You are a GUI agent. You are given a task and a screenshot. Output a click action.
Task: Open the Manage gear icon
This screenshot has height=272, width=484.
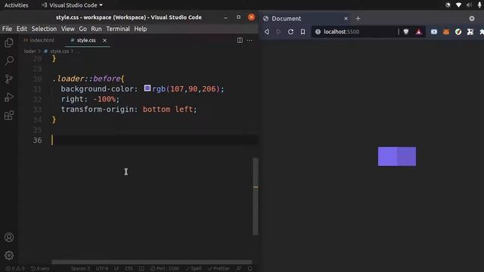(x=9, y=255)
